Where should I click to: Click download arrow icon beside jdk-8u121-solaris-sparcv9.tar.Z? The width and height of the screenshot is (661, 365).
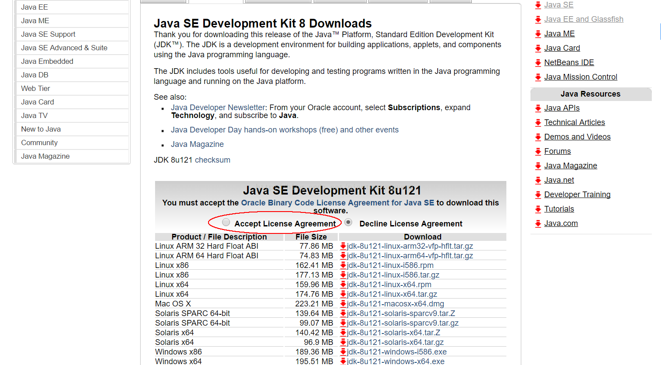pyautogui.click(x=343, y=313)
